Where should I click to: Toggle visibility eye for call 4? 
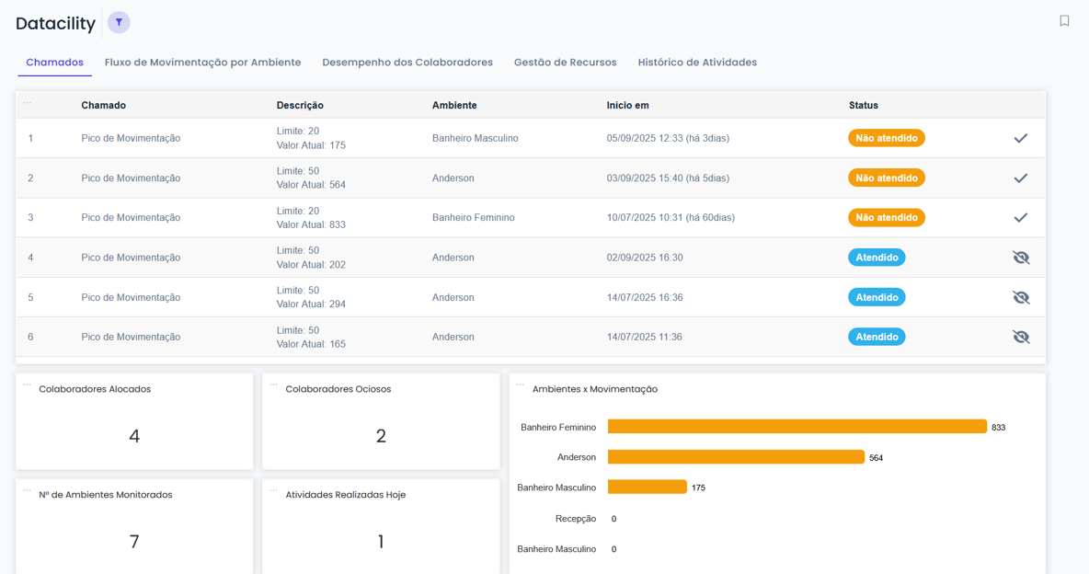coord(1021,258)
